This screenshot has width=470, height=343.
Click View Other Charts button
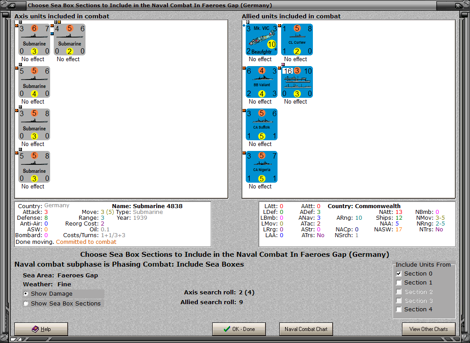[x=429, y=329]
